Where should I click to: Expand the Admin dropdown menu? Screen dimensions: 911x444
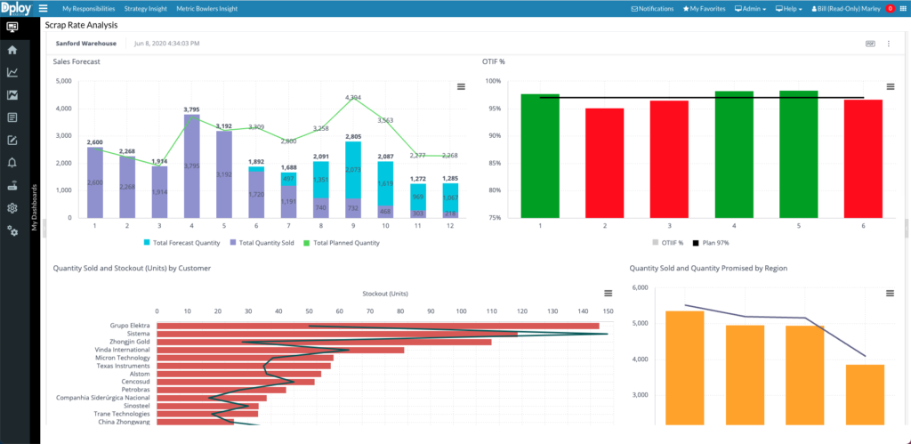751,8
